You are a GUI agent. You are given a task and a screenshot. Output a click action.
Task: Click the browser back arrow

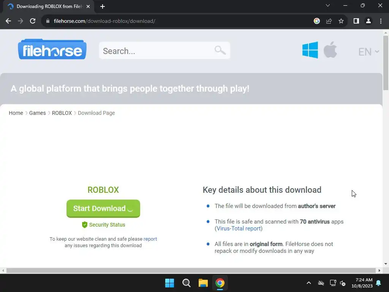8,21
